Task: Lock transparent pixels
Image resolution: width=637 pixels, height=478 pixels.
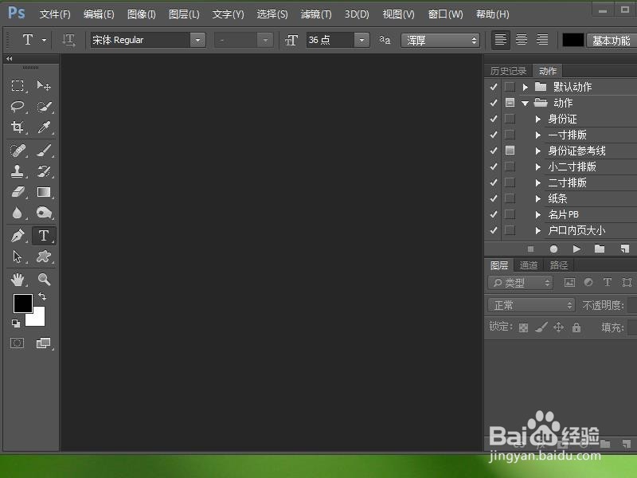Action: 524,327
